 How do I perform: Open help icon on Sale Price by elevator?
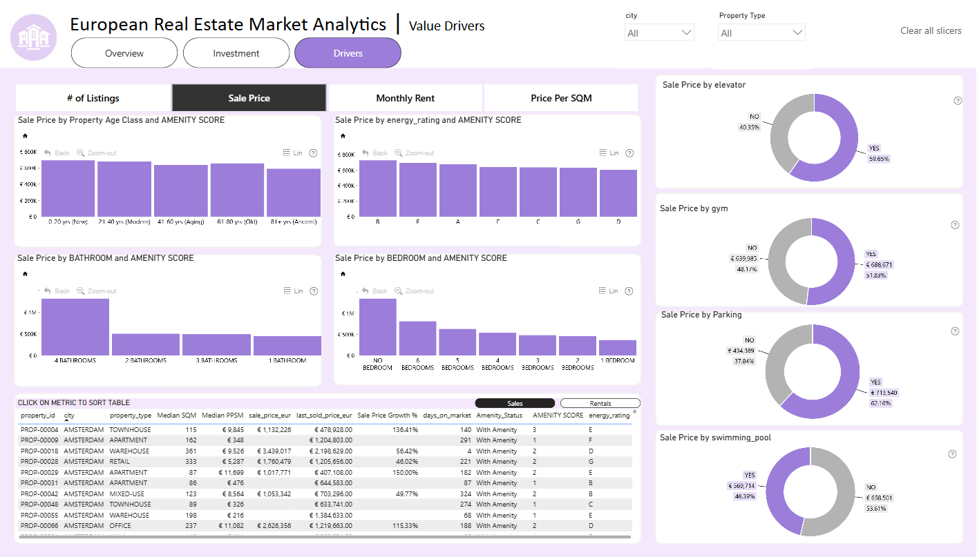[958, 101]
